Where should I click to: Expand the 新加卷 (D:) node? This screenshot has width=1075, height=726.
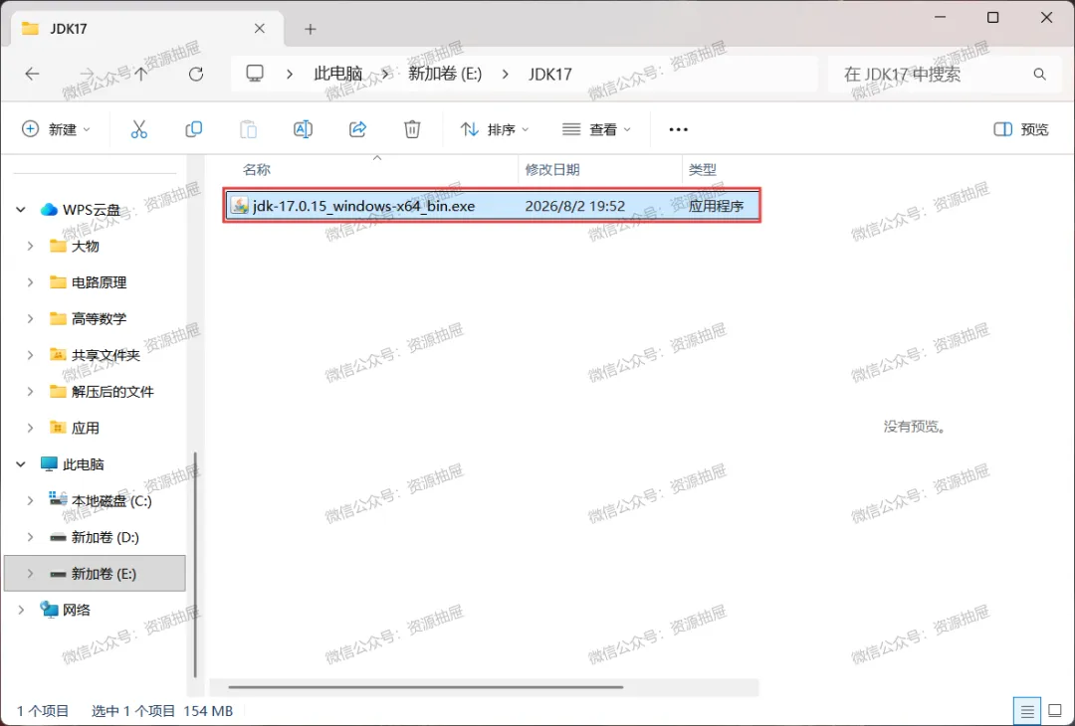30,537
